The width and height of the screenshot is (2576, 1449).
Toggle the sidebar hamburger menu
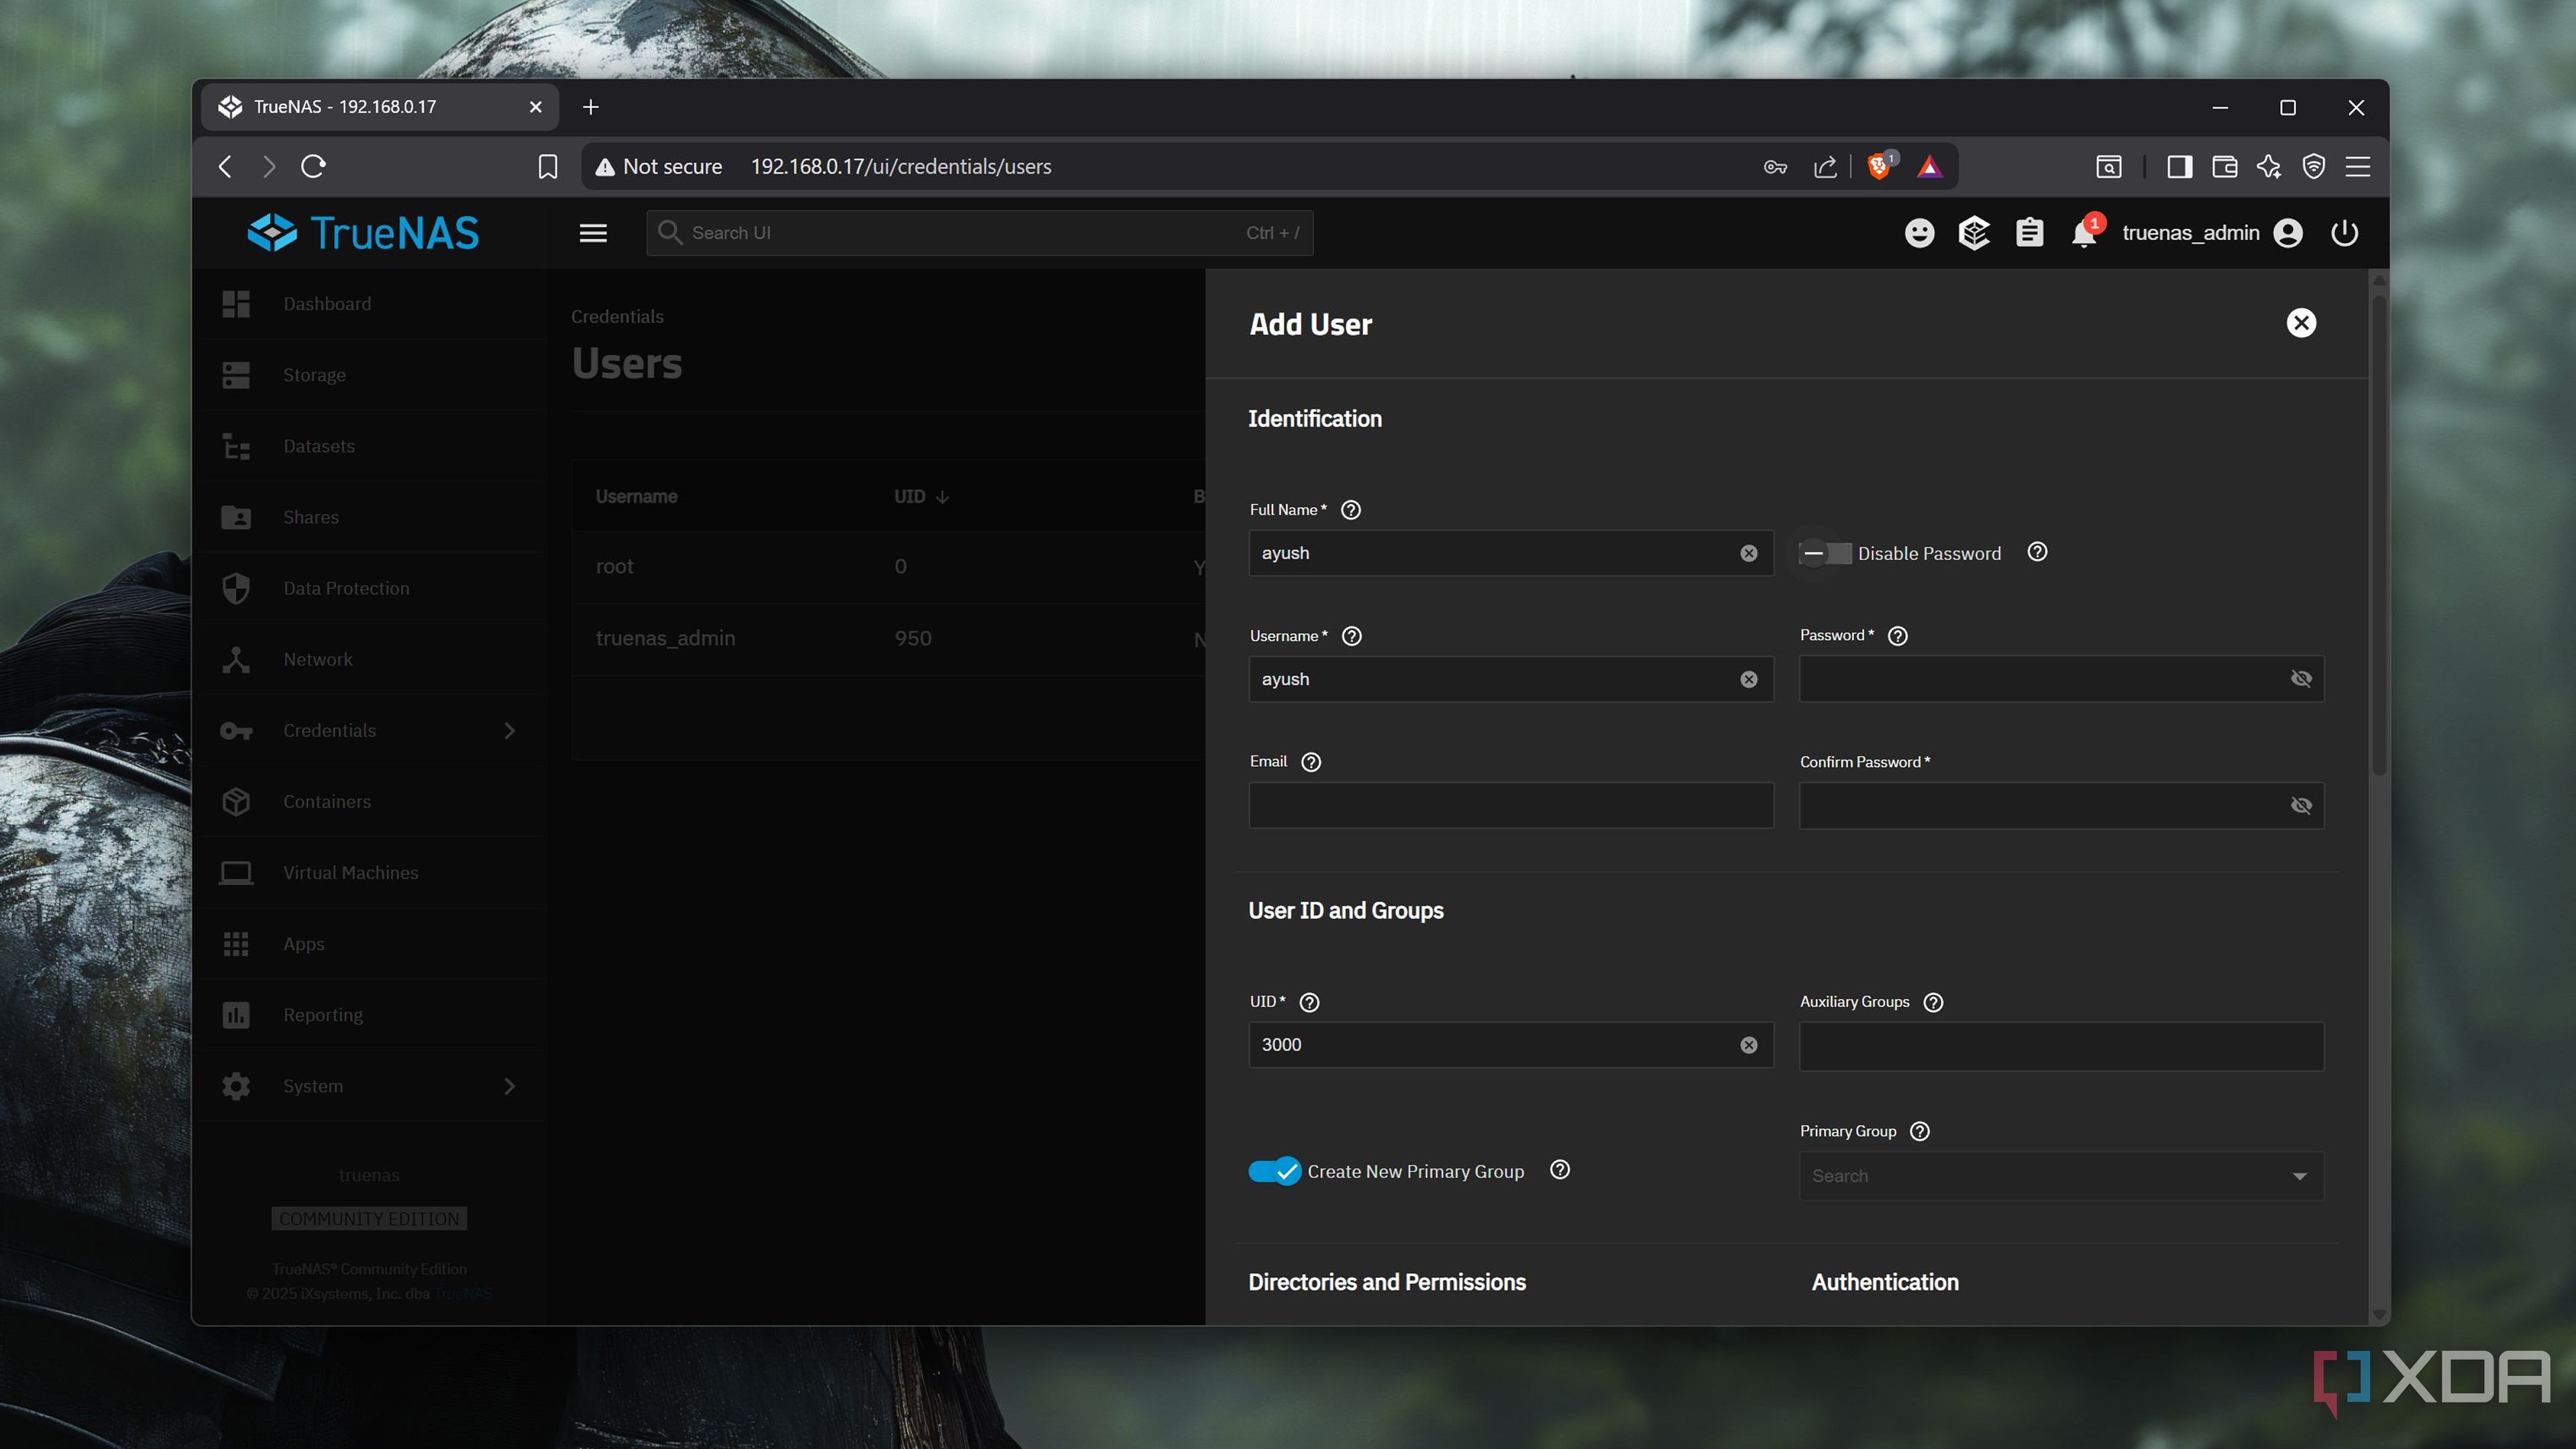point(593,233)
